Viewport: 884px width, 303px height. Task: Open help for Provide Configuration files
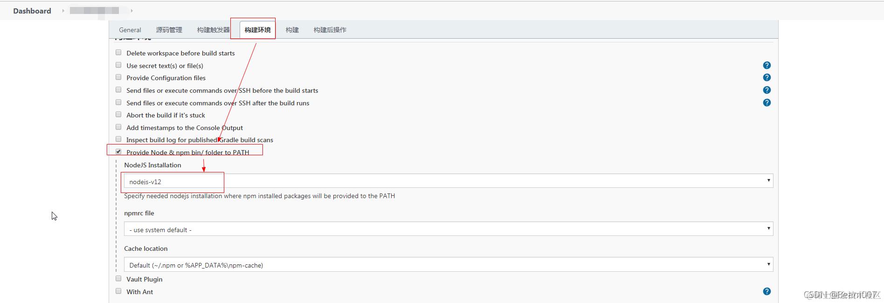[x=767, y=77]
